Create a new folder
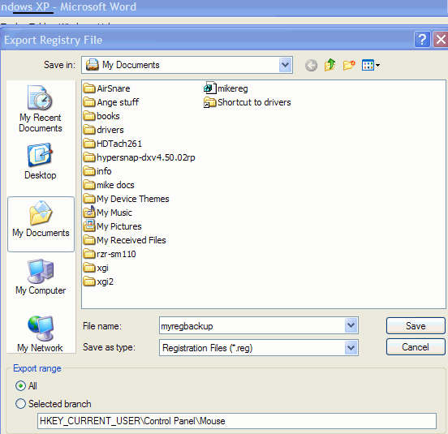Screen dimensions: 448x434 pyautogui.click(x=349, y=65)
